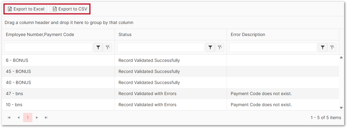347x128 pixels.
Task: Clear filter on Employee Number column
Action: tap(107, 47)
